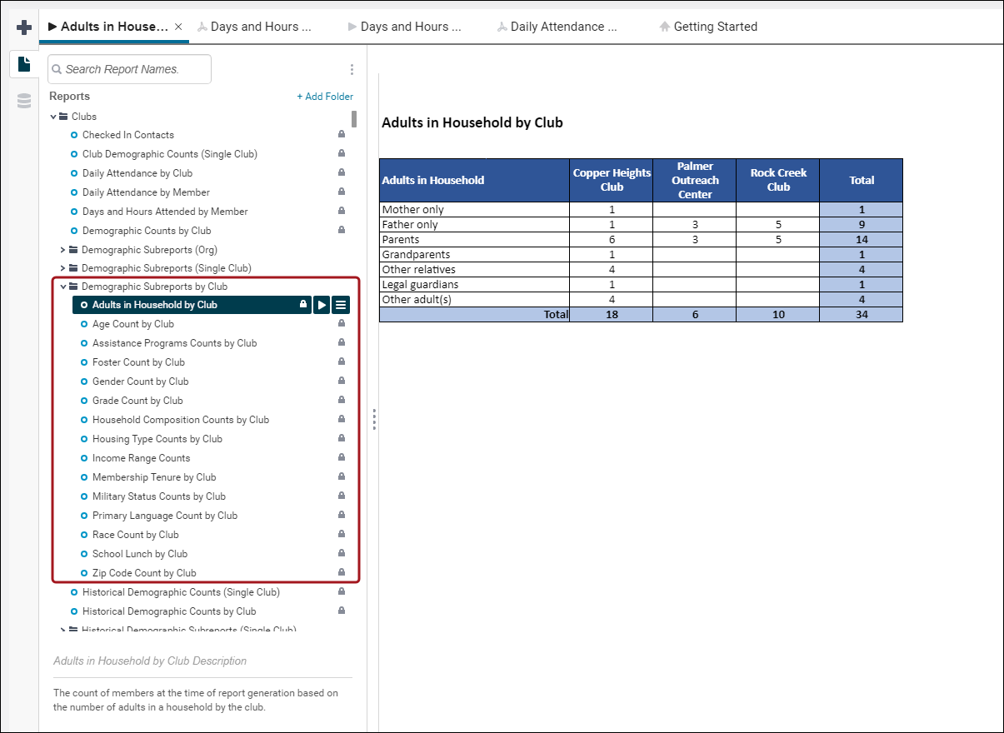Screen dimensions: 1004x733
Task: Click the panel splitter handle dots
Action: coord(374,419)
